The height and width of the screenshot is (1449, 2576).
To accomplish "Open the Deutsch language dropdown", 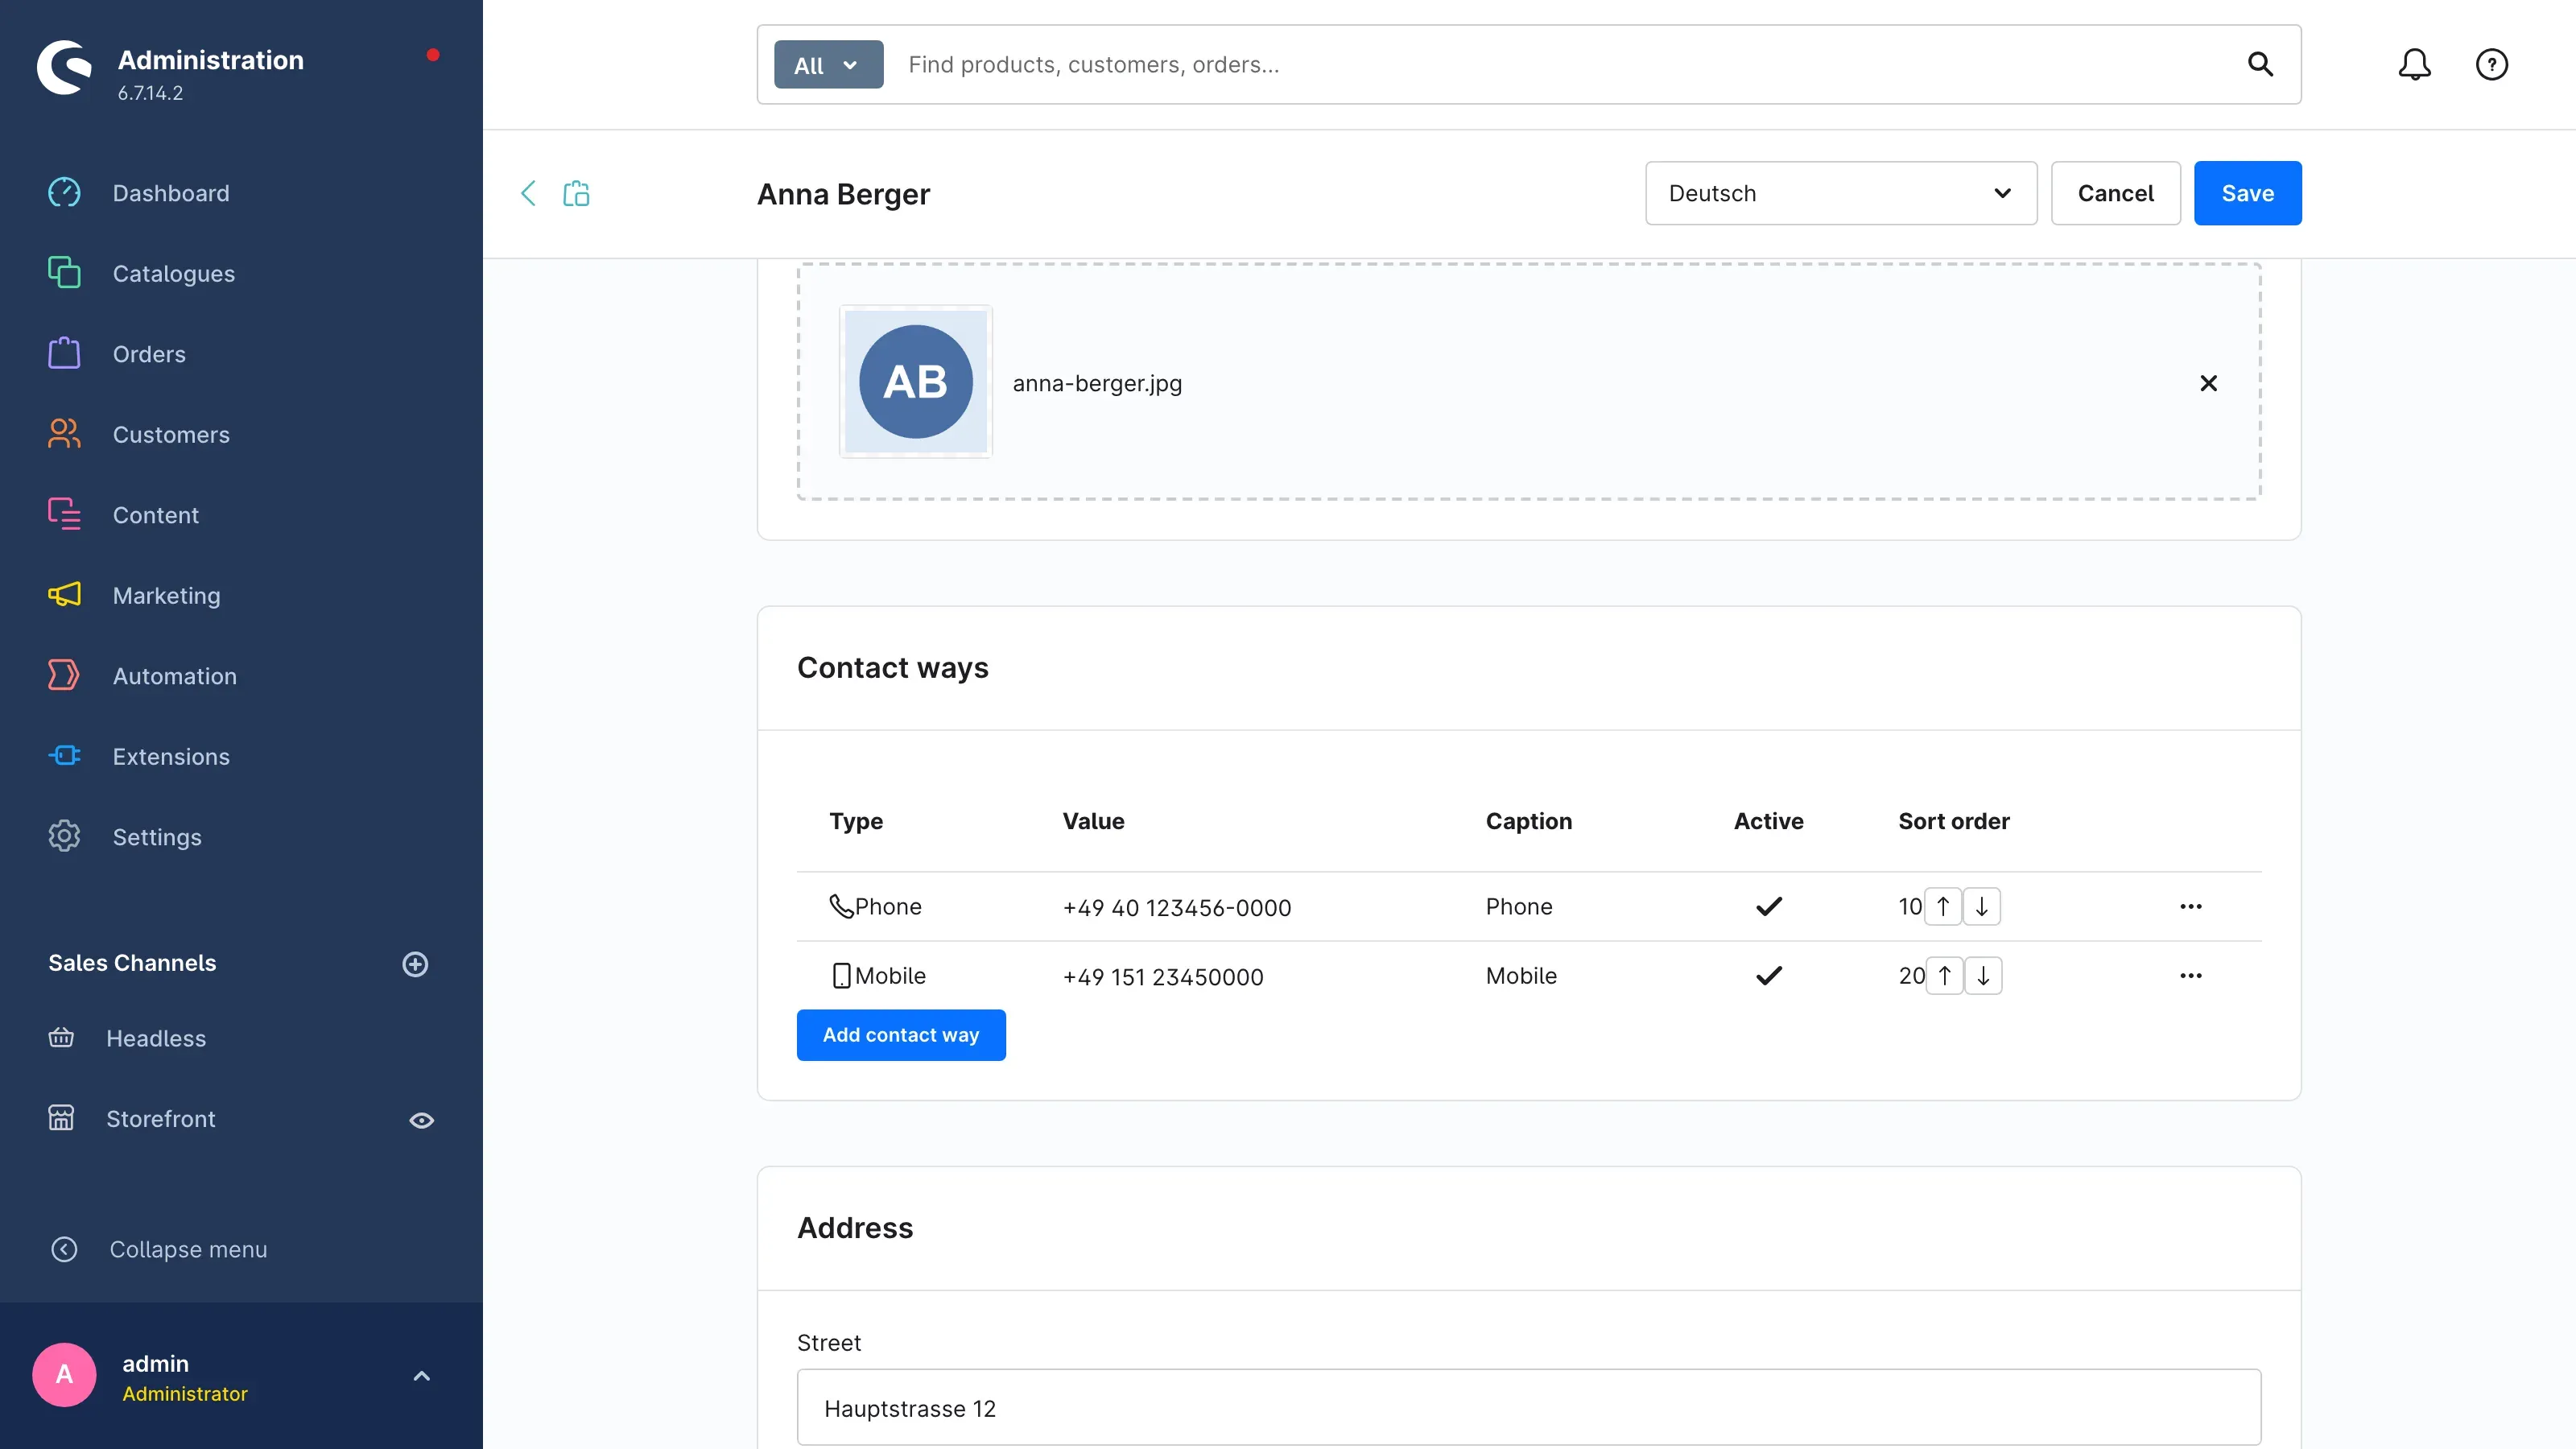I will pos(1840,193).
